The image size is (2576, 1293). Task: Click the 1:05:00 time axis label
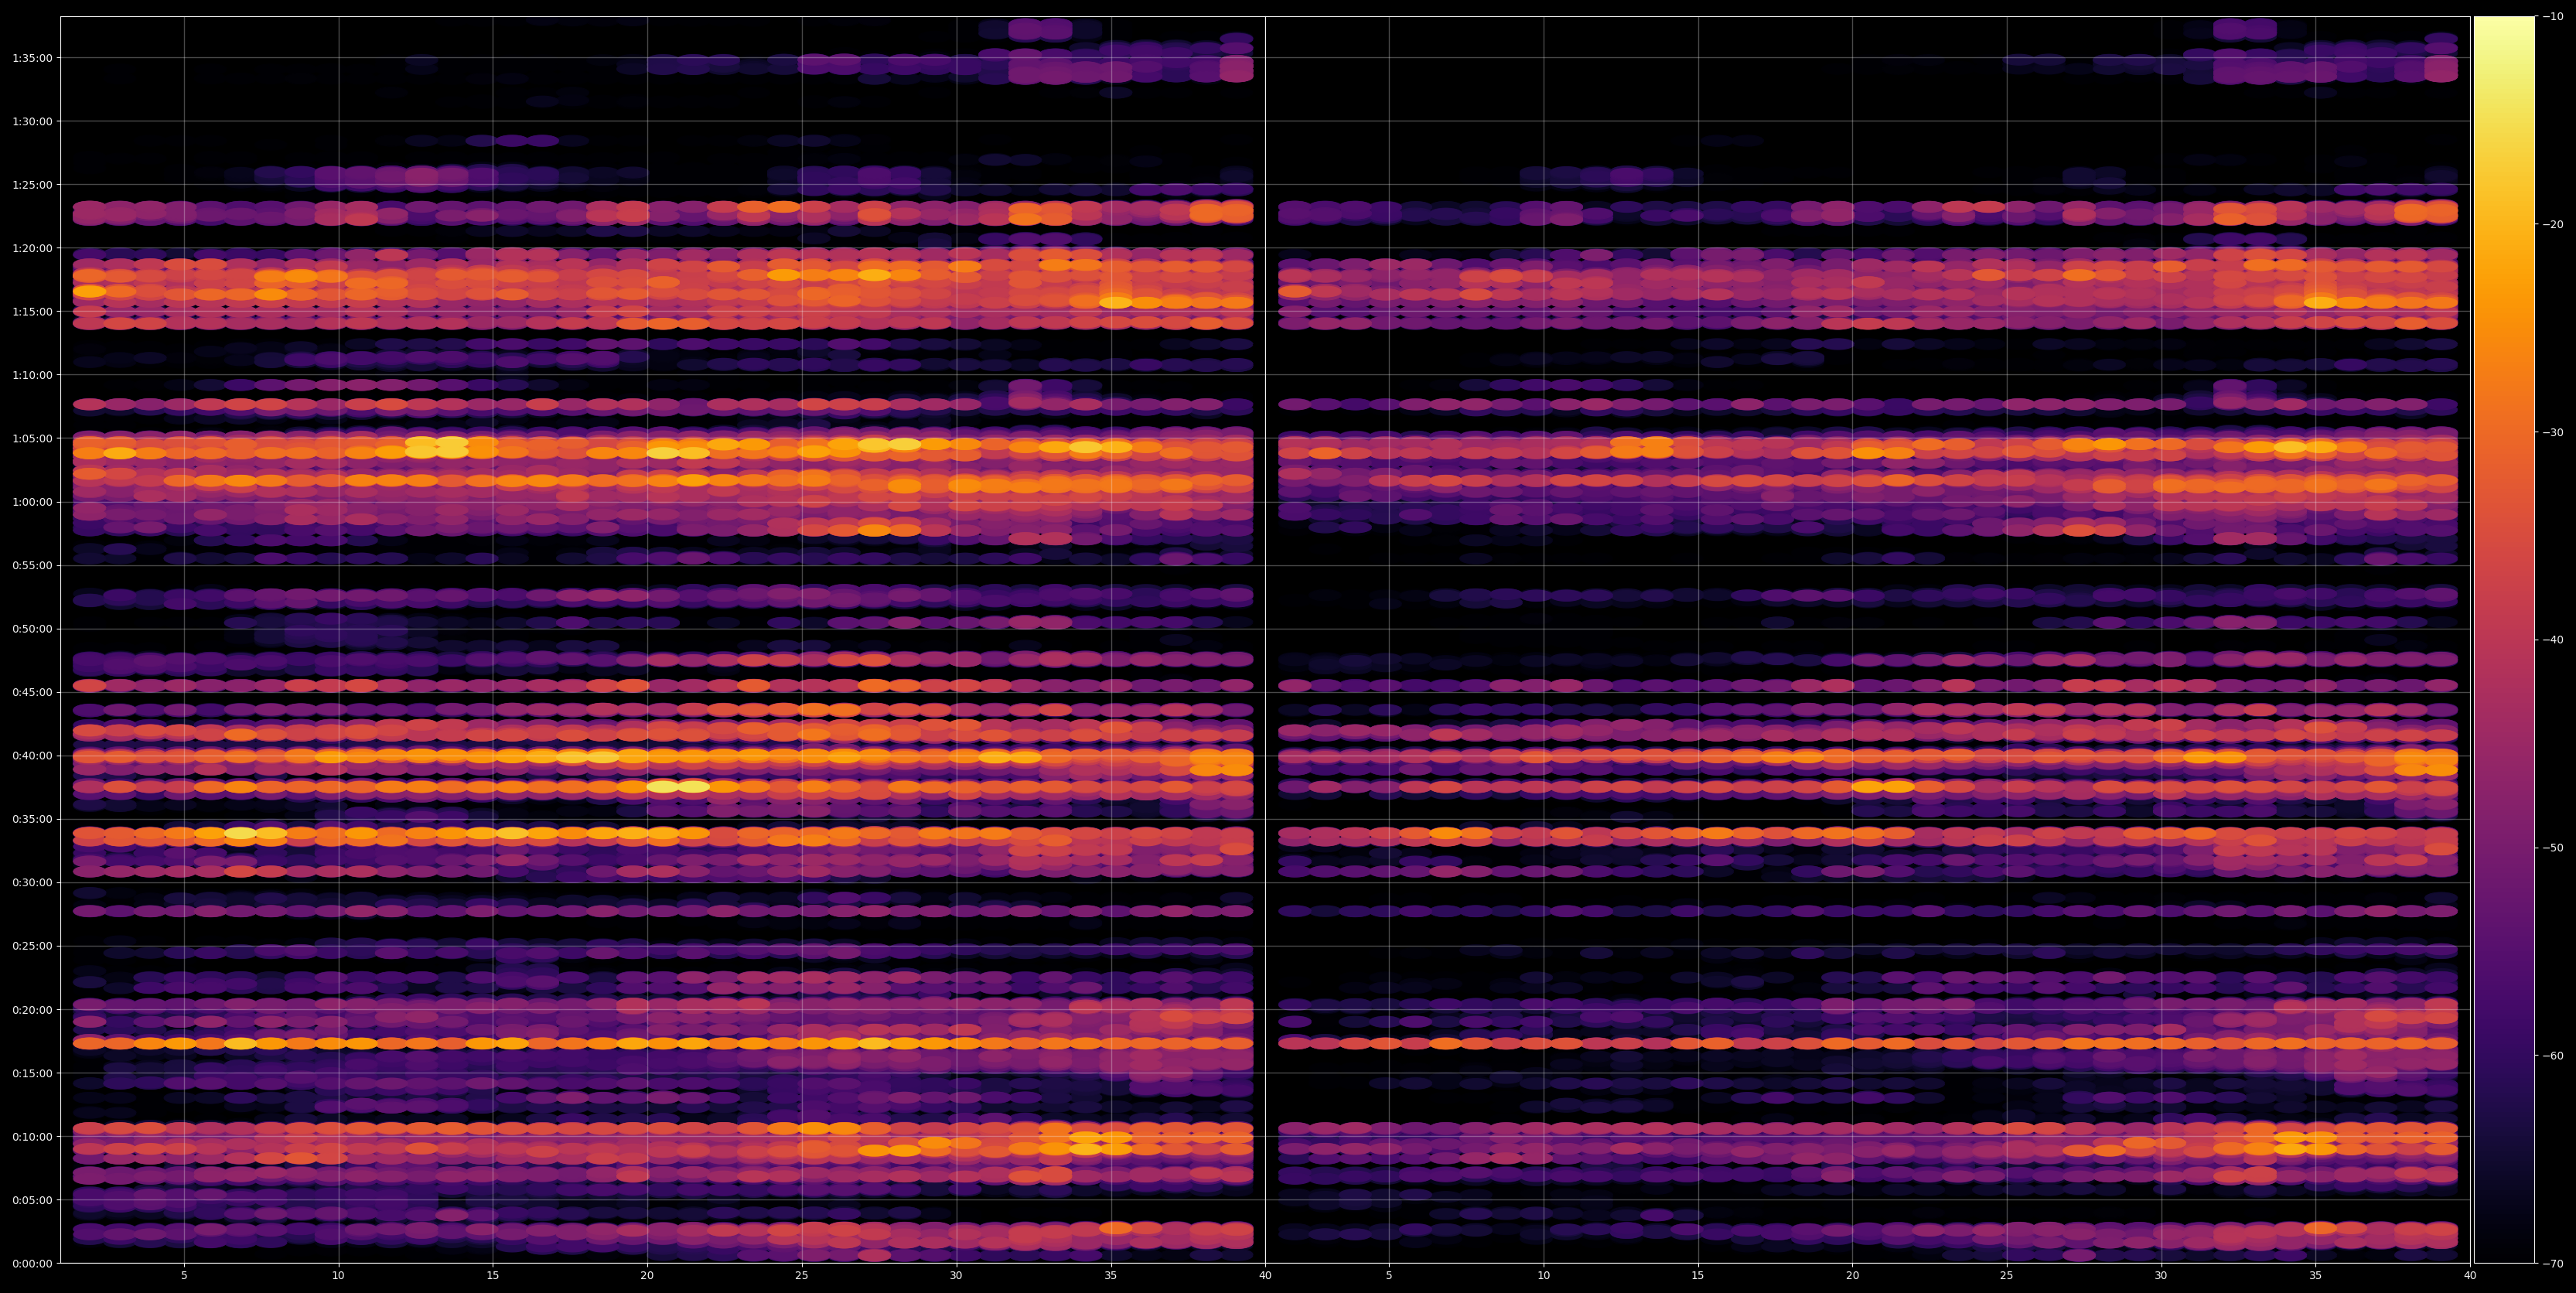pos(32,438)
